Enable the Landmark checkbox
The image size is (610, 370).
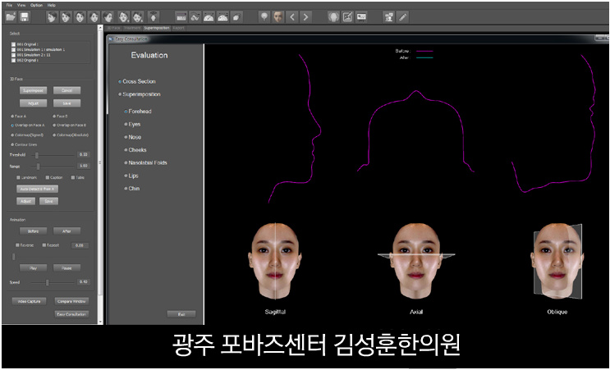point(18,177)
